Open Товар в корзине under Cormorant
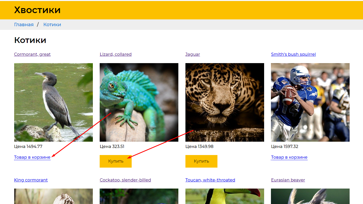Viewport: 363px width, 204px height. coord(32,157)
